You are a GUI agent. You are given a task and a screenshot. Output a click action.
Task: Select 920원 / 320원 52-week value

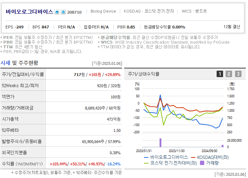[x=109, y=86]
